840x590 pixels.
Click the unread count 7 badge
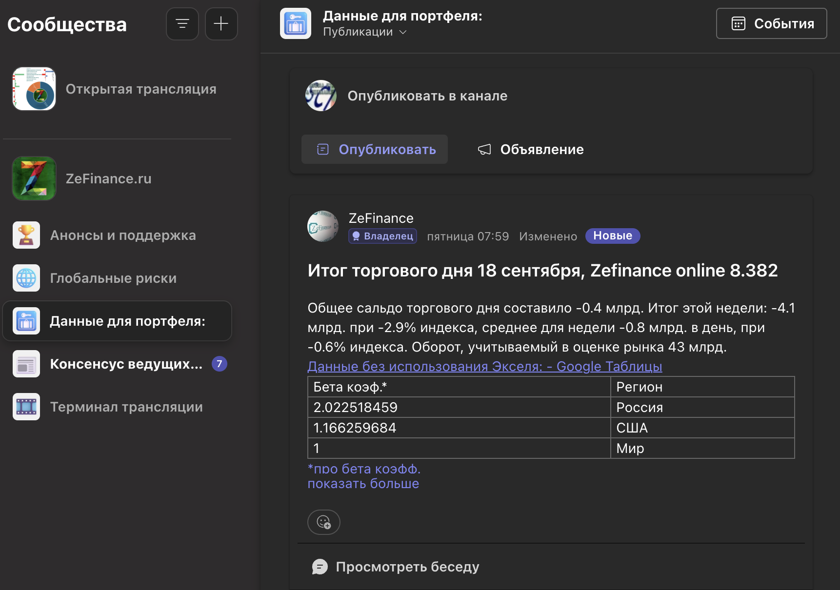[x=220, y=364]
